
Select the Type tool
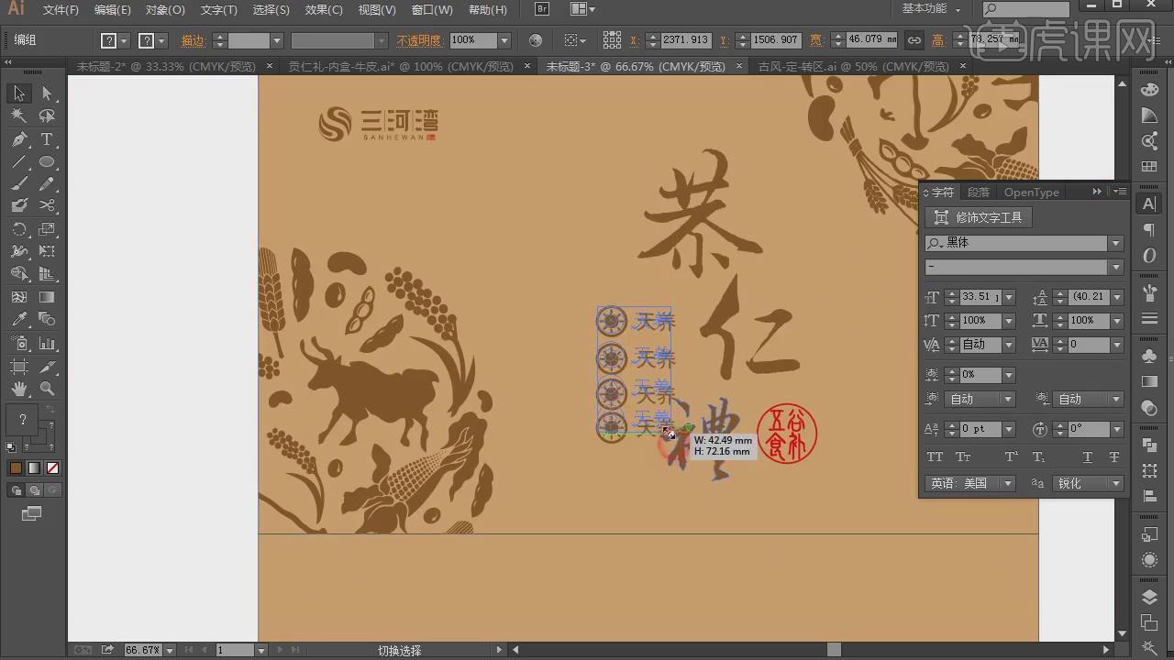(x=47, y=139)
